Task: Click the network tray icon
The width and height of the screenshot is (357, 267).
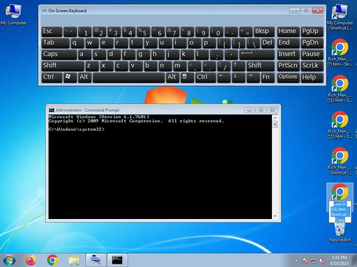Action: tap(313, 260)
